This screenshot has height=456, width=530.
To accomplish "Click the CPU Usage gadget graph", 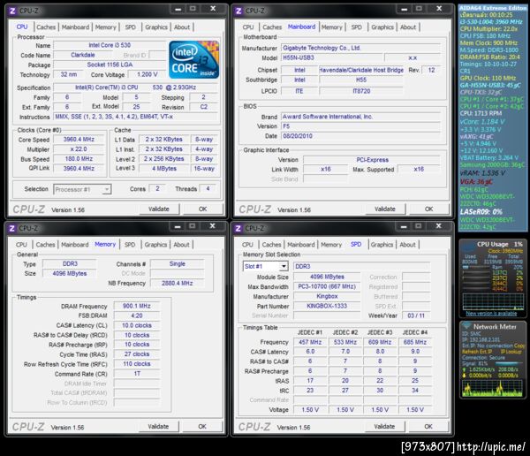I will pyautogui.click(x=493, y=302).
